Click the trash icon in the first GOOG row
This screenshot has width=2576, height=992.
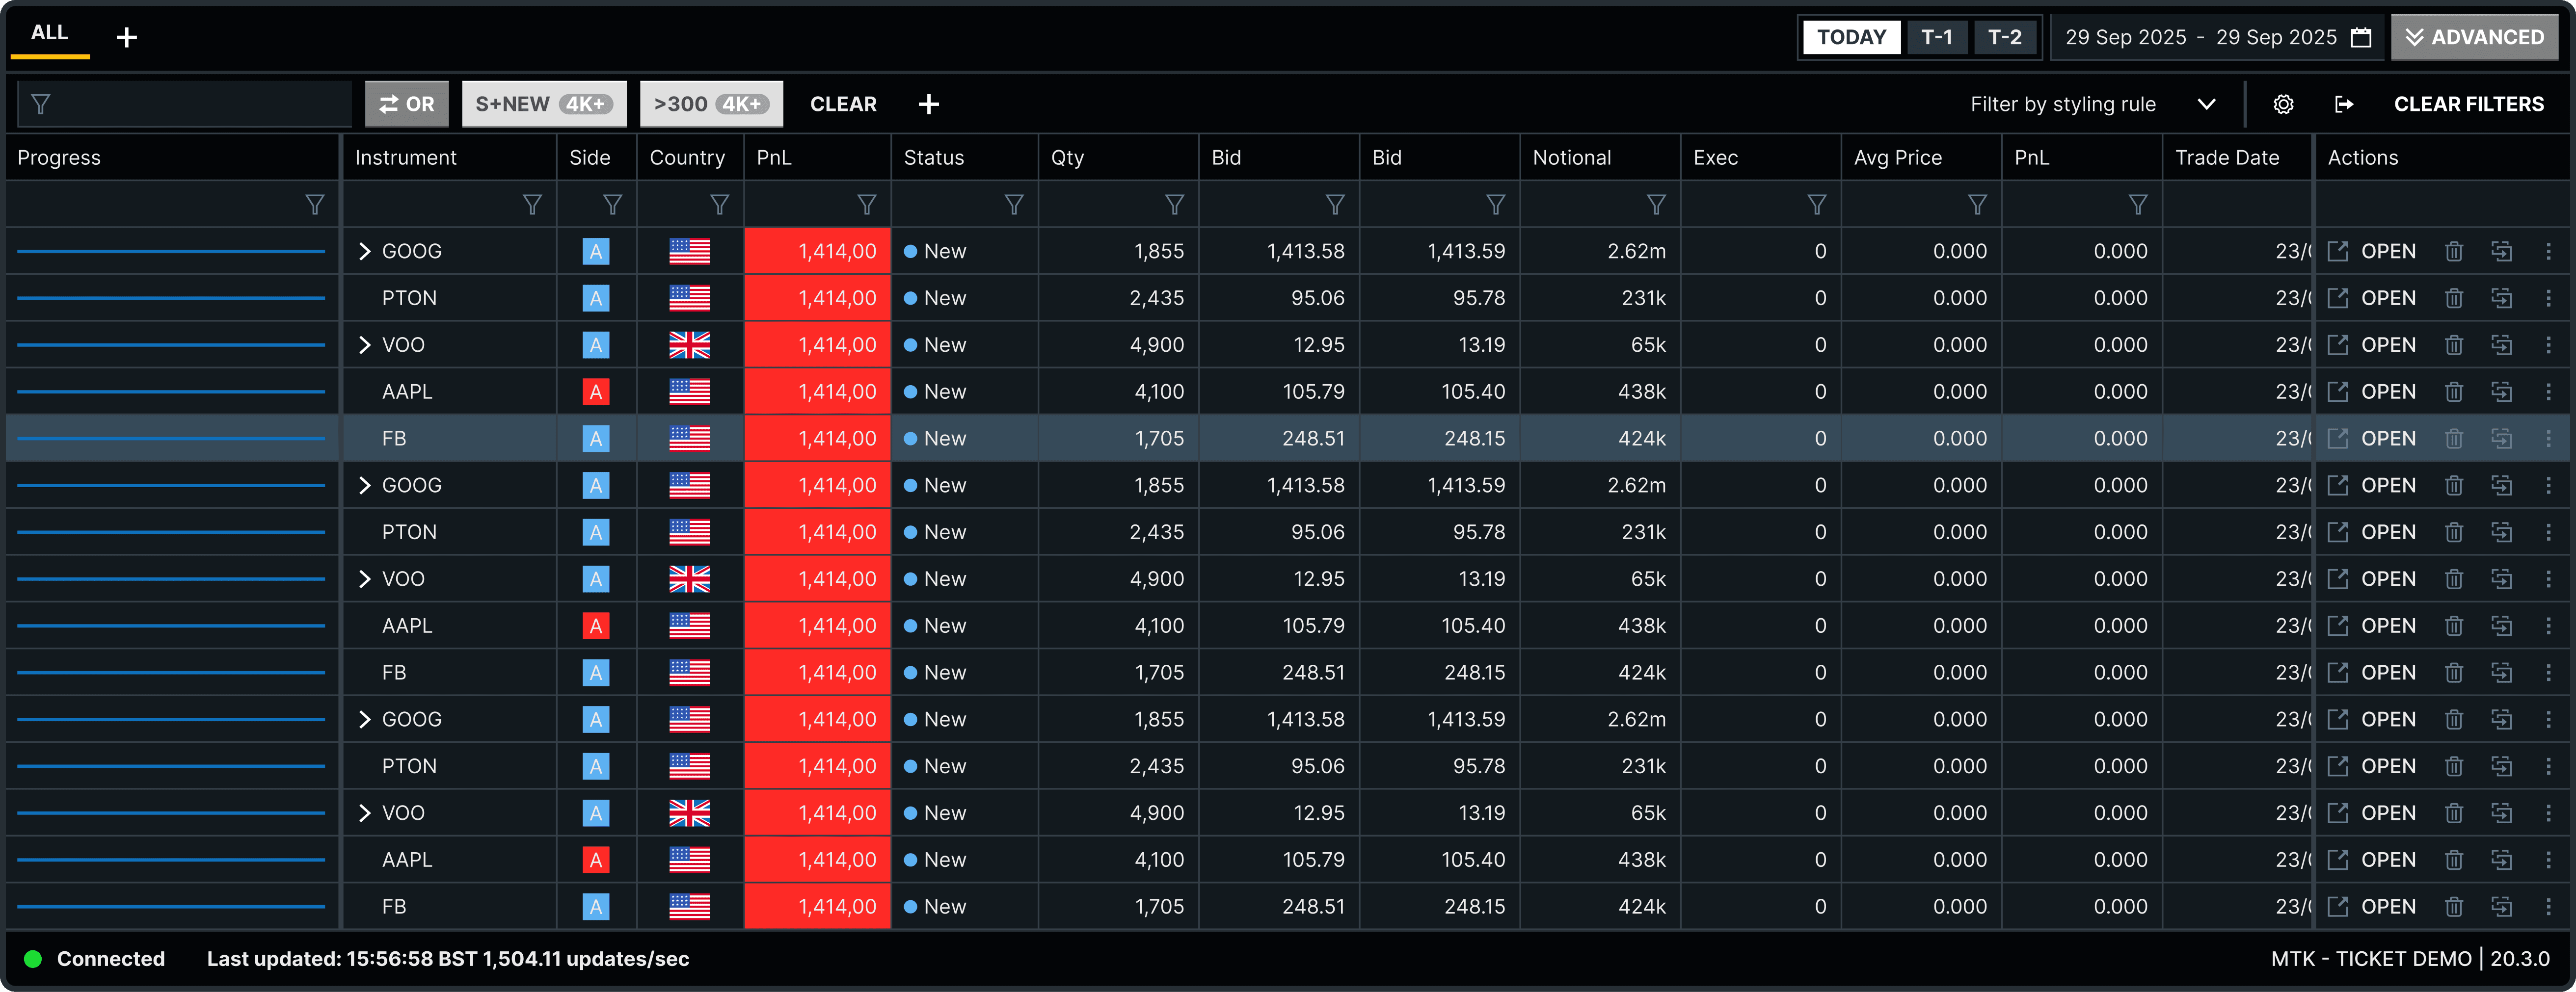coord(2453,252)
